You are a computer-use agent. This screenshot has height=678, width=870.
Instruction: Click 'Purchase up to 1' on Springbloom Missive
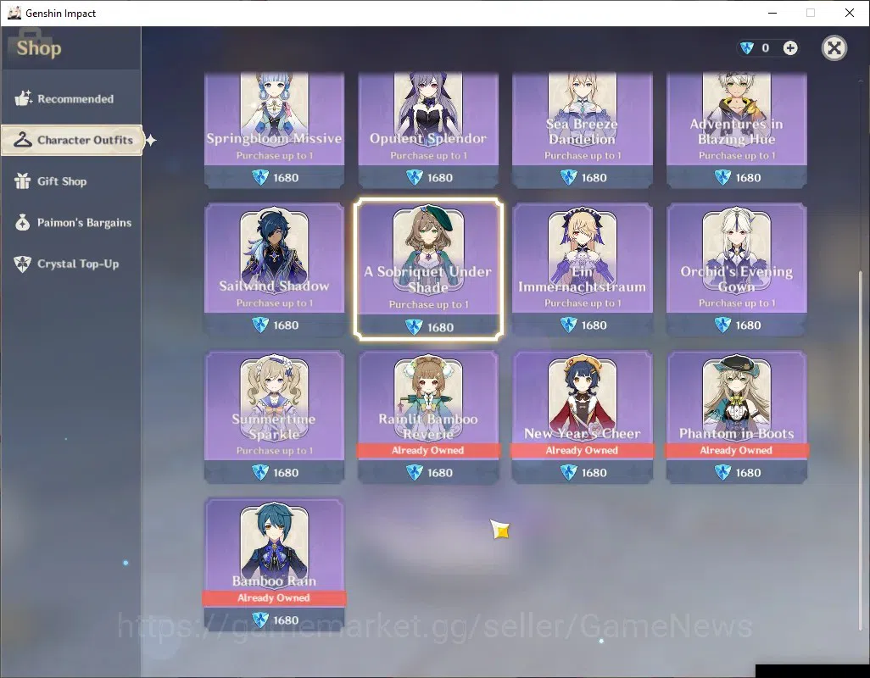click(275, 156)
